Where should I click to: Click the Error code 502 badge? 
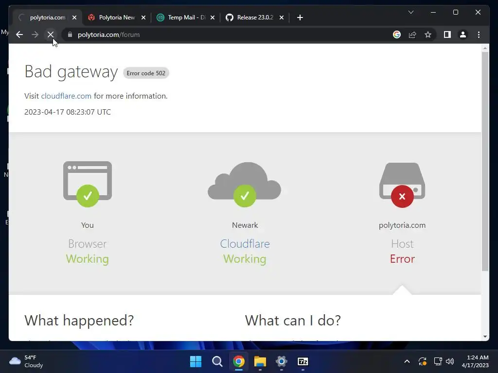(x=146, y=73)
